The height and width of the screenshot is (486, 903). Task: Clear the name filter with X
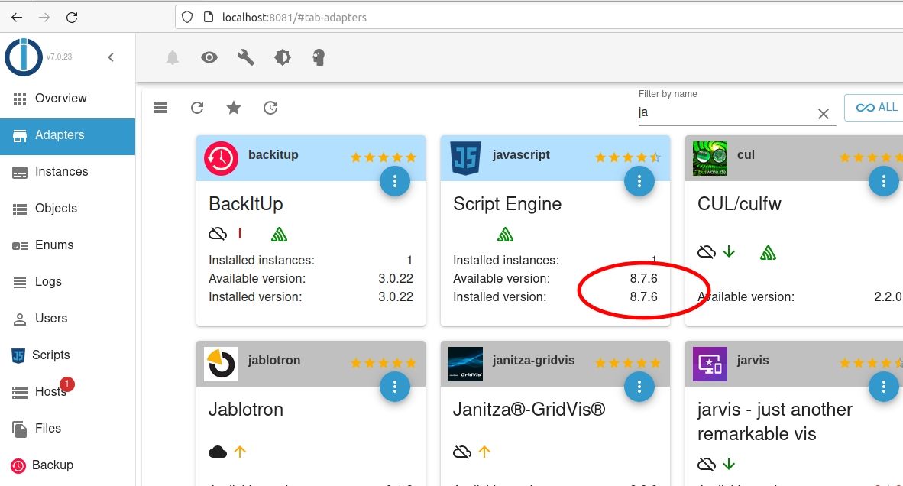(x=824, y=114)
